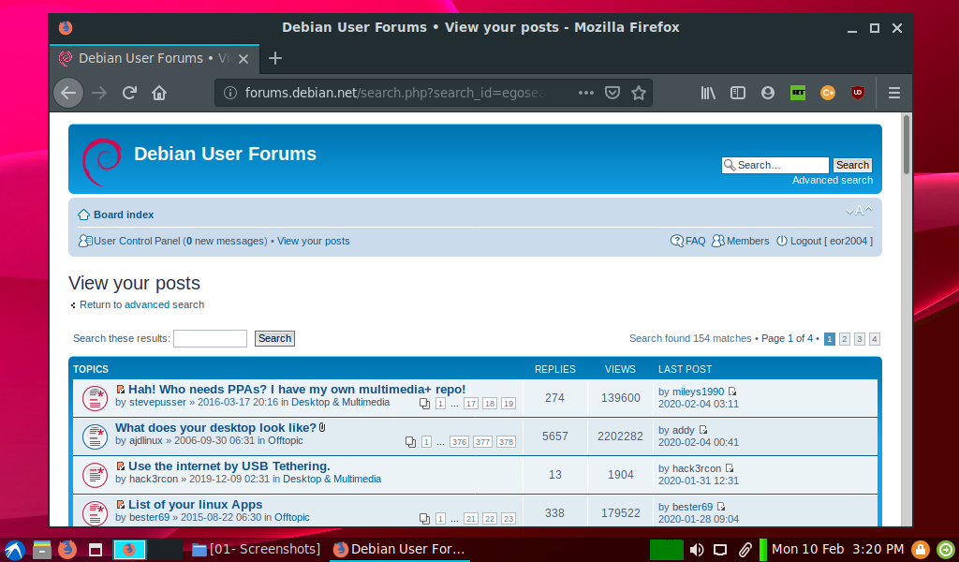Open the Firefox hamburger menu
This screenshot has height=562, width=959.
(894, 93)
